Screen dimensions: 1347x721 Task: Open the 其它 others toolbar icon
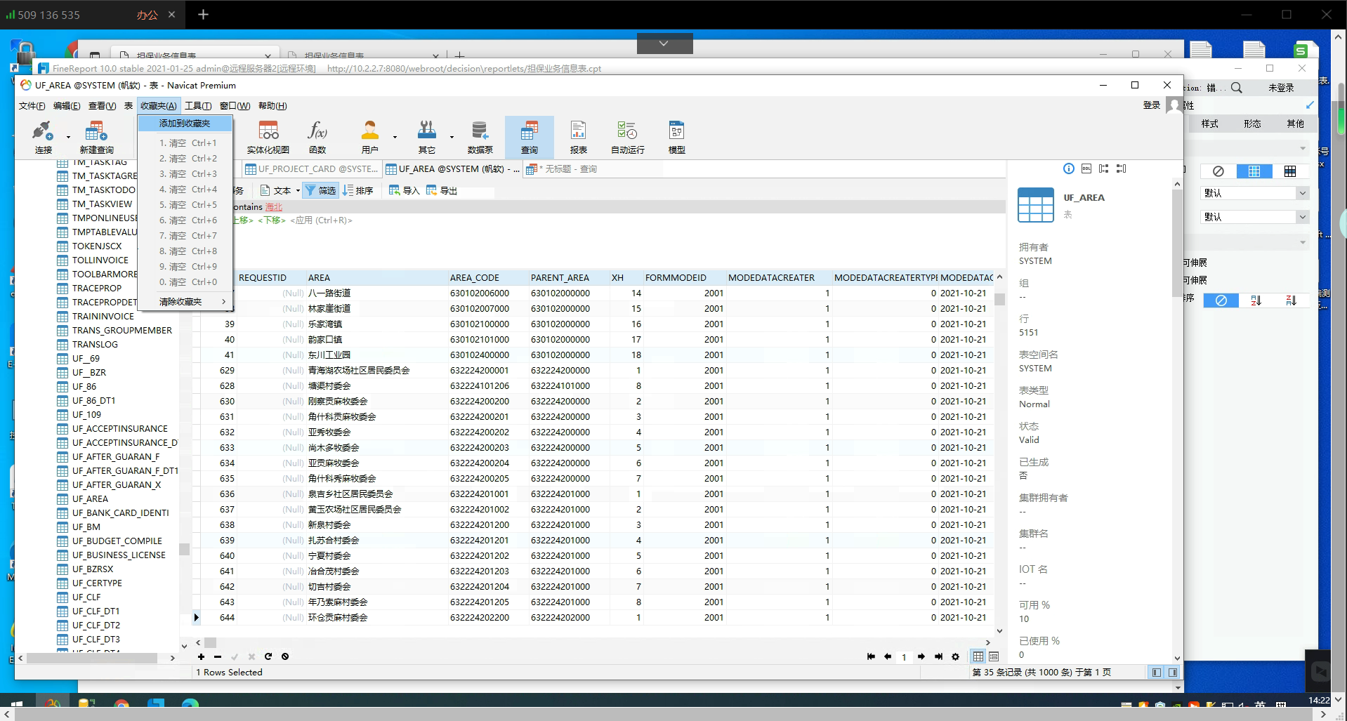tap(426, 137)
